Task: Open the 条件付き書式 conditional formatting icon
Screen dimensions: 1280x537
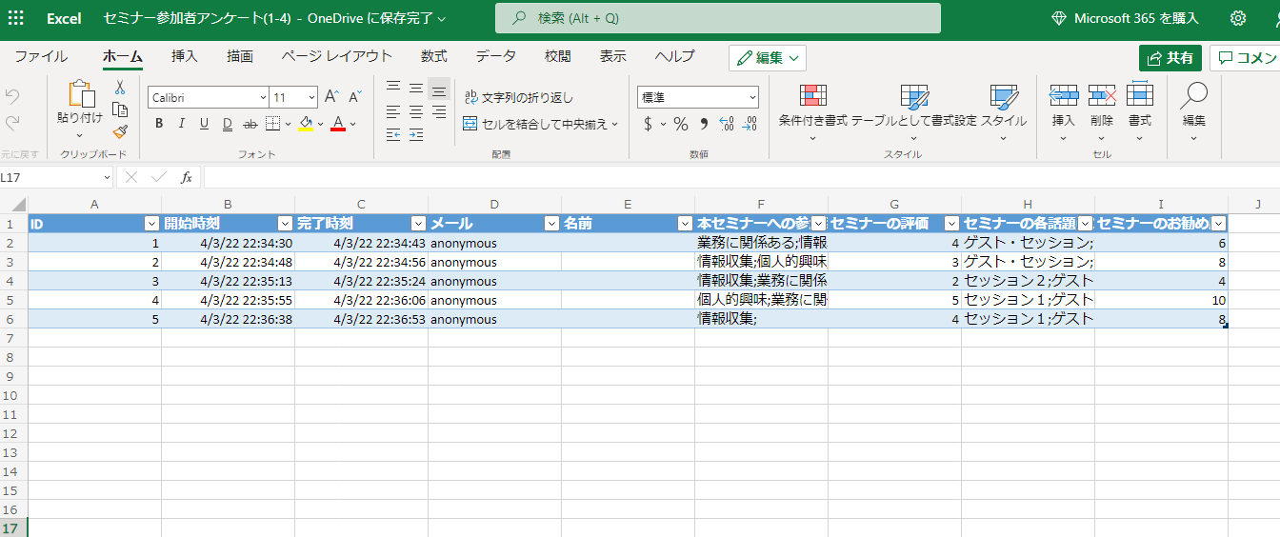Action: click(x=812, y=97)
